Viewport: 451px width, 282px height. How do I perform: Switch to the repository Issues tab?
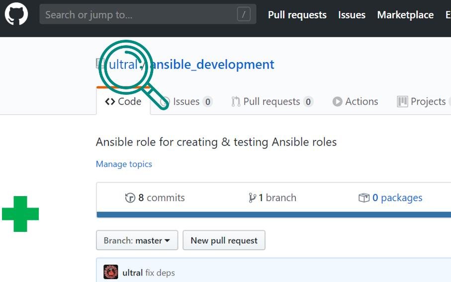(x=186, y=101)
